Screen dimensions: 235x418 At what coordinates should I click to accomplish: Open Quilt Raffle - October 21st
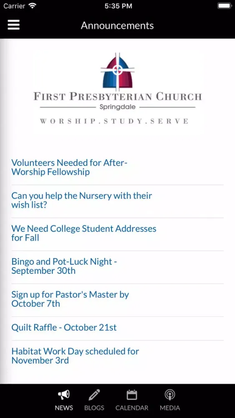click(117, 327)
